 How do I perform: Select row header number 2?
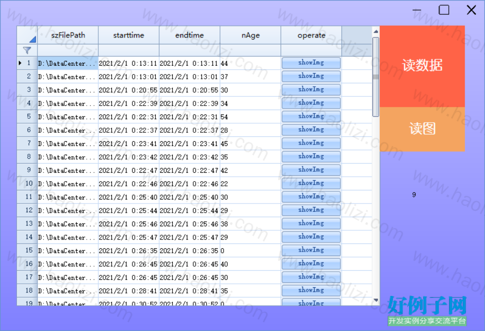pyautogui.click(x=27, y=76)
